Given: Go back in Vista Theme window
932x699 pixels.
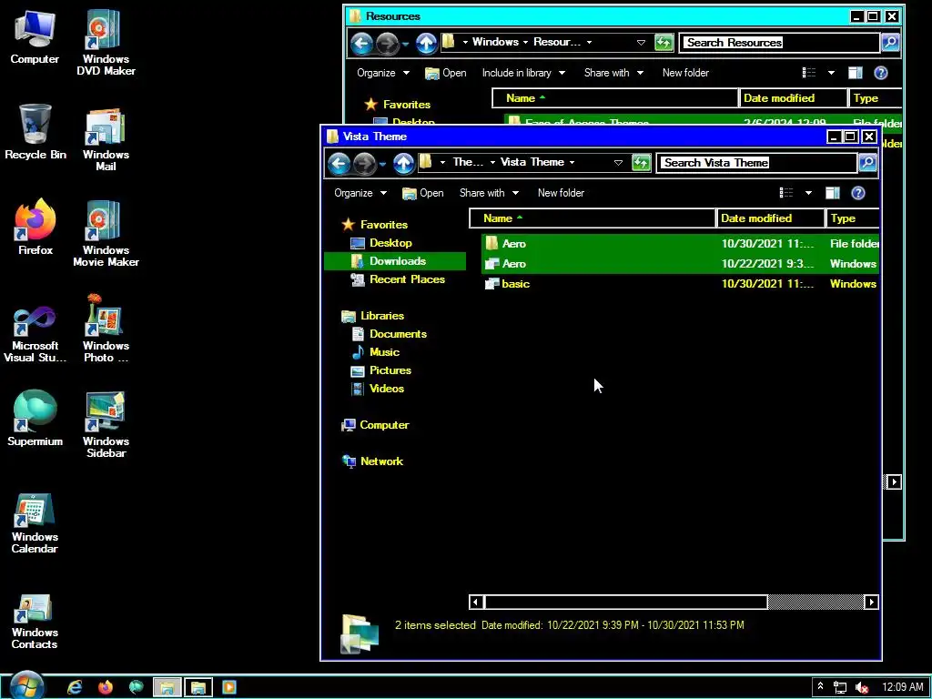Looking at the screenshot, I should (339, 163).
